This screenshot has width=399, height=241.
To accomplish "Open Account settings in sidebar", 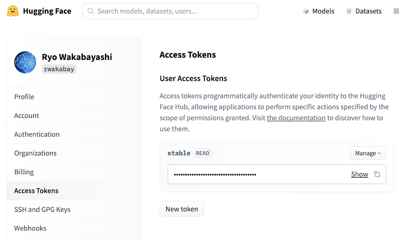I will [27, 116].
